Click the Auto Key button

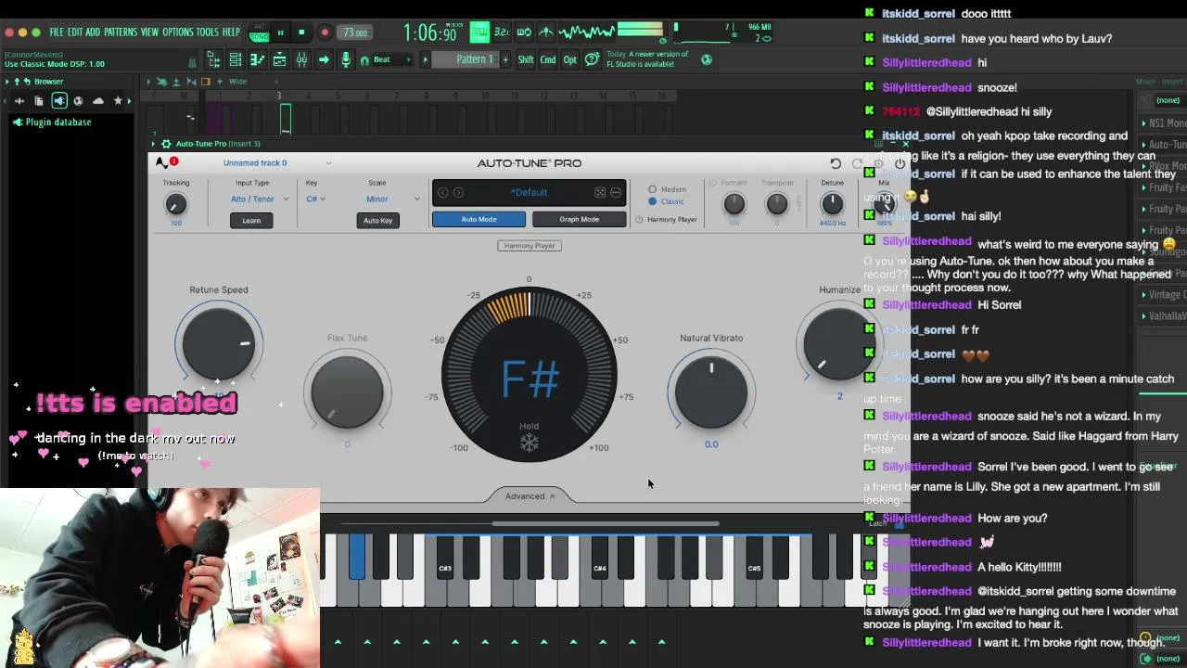[377, 221]
